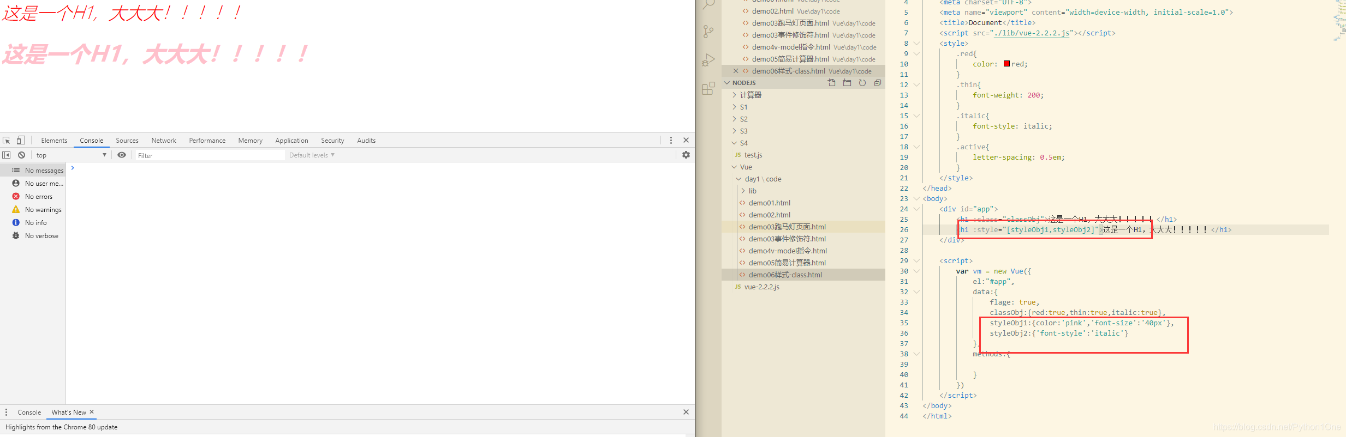Close the open editor demo06样式-class.html
The height and width of the screenshot is (437, 1346).
(x=735, y=71)
